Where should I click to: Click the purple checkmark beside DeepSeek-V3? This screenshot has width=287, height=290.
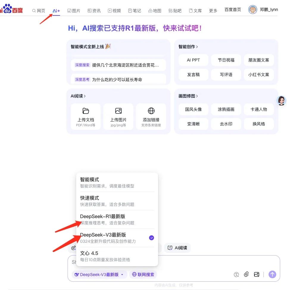tap(151, 238)
